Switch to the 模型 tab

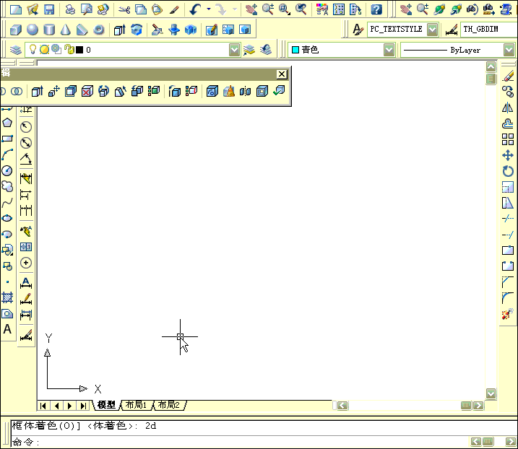107,405
